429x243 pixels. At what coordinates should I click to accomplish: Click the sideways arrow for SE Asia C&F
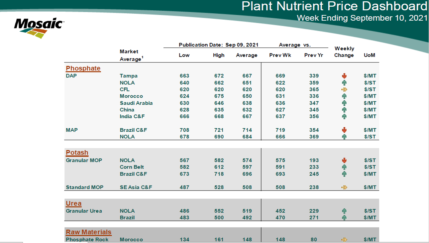tap(344, 187)
